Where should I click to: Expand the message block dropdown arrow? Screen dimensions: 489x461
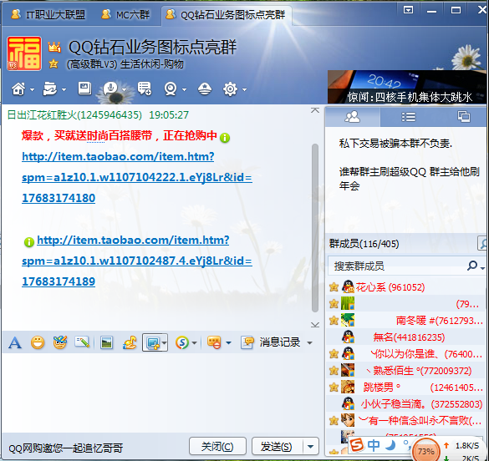(228, 343)
